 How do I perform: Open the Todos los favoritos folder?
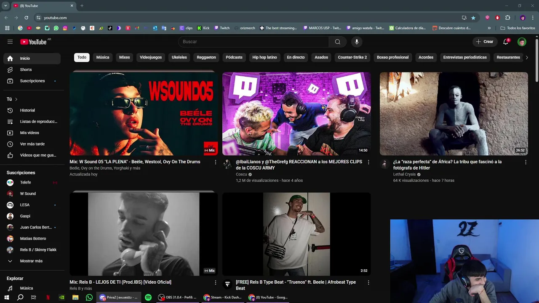518,28
